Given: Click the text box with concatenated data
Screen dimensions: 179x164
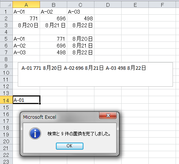Looking at the screenshot, I should [x=95, y=74].
